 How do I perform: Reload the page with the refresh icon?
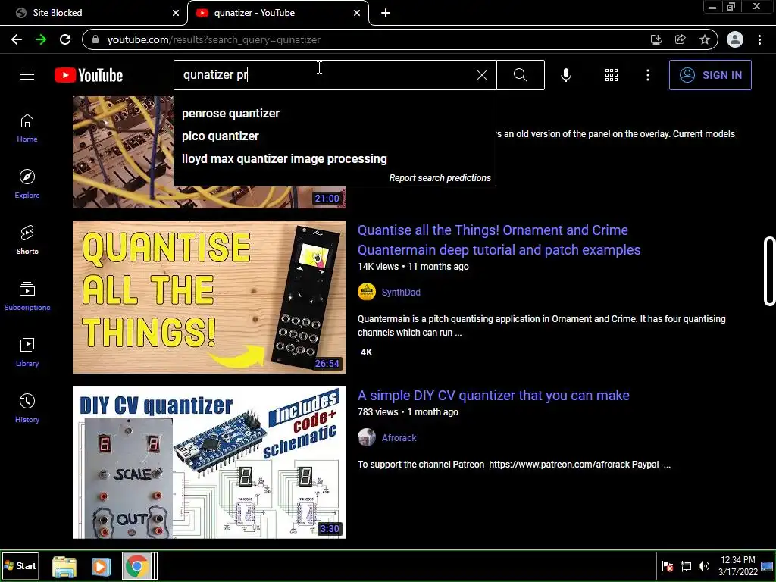[65, 39]
